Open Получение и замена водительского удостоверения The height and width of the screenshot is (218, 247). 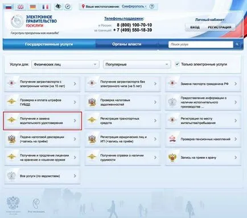point(43,121)
